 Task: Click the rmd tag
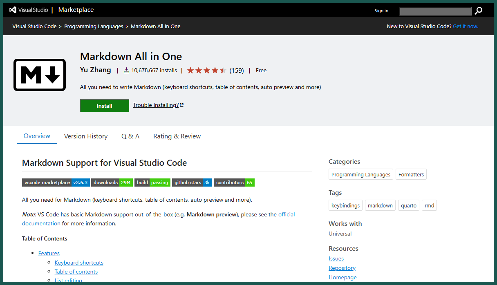(x=429, y=205)
